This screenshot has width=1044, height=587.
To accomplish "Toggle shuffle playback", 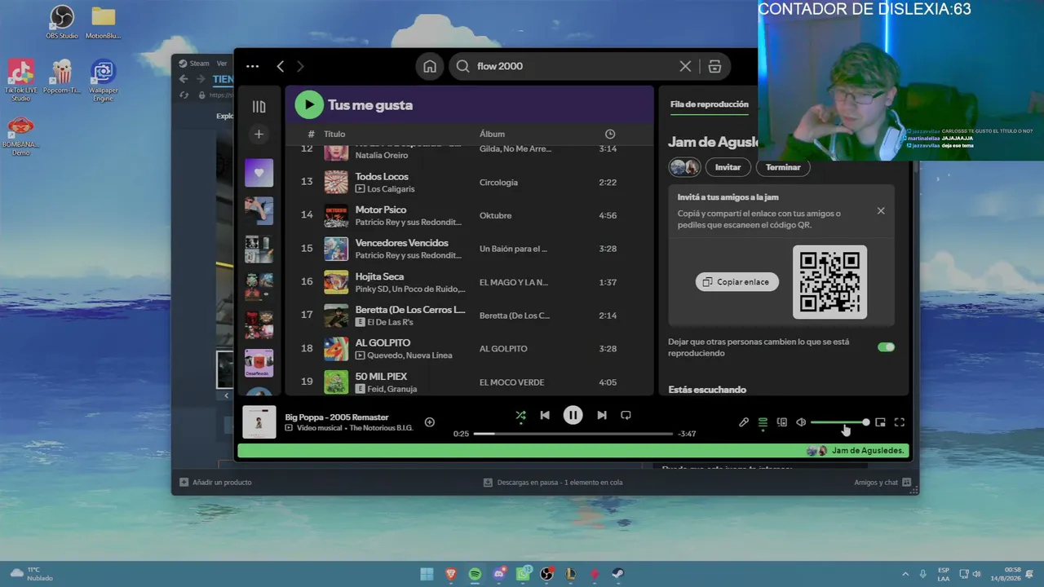I will click(520, 416).
